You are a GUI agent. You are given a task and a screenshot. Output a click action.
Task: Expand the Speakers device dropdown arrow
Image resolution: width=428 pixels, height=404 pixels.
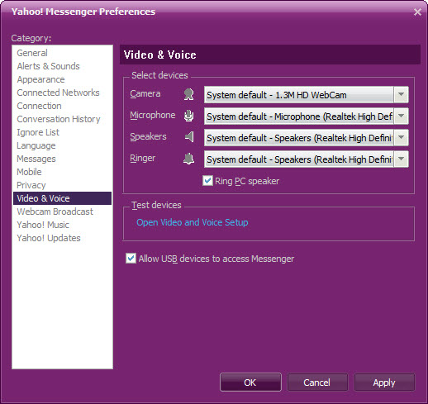click(401, 137)
